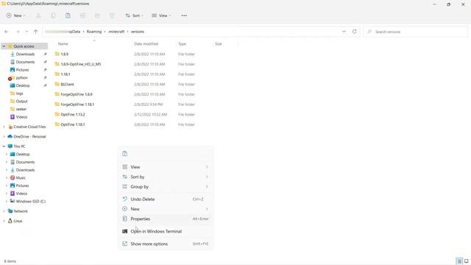471x265 pixels.
Task: Choose Show more options entry
Action: coord(166,244)
